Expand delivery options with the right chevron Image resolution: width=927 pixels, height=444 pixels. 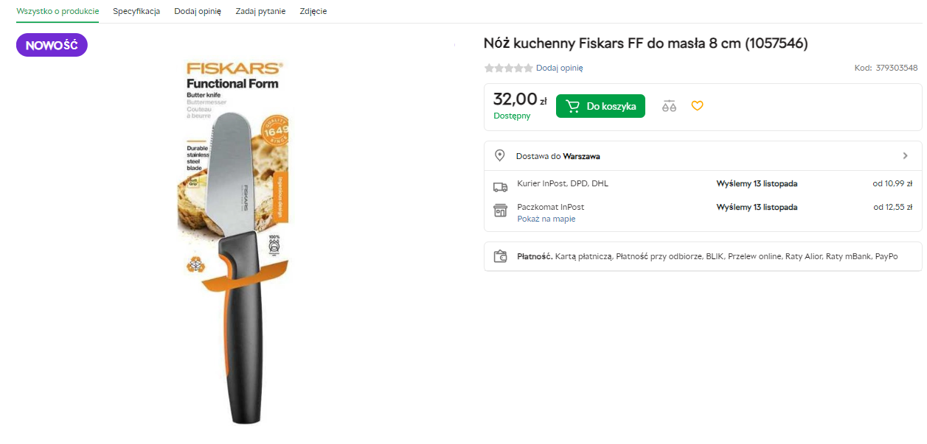pos(906,156)
